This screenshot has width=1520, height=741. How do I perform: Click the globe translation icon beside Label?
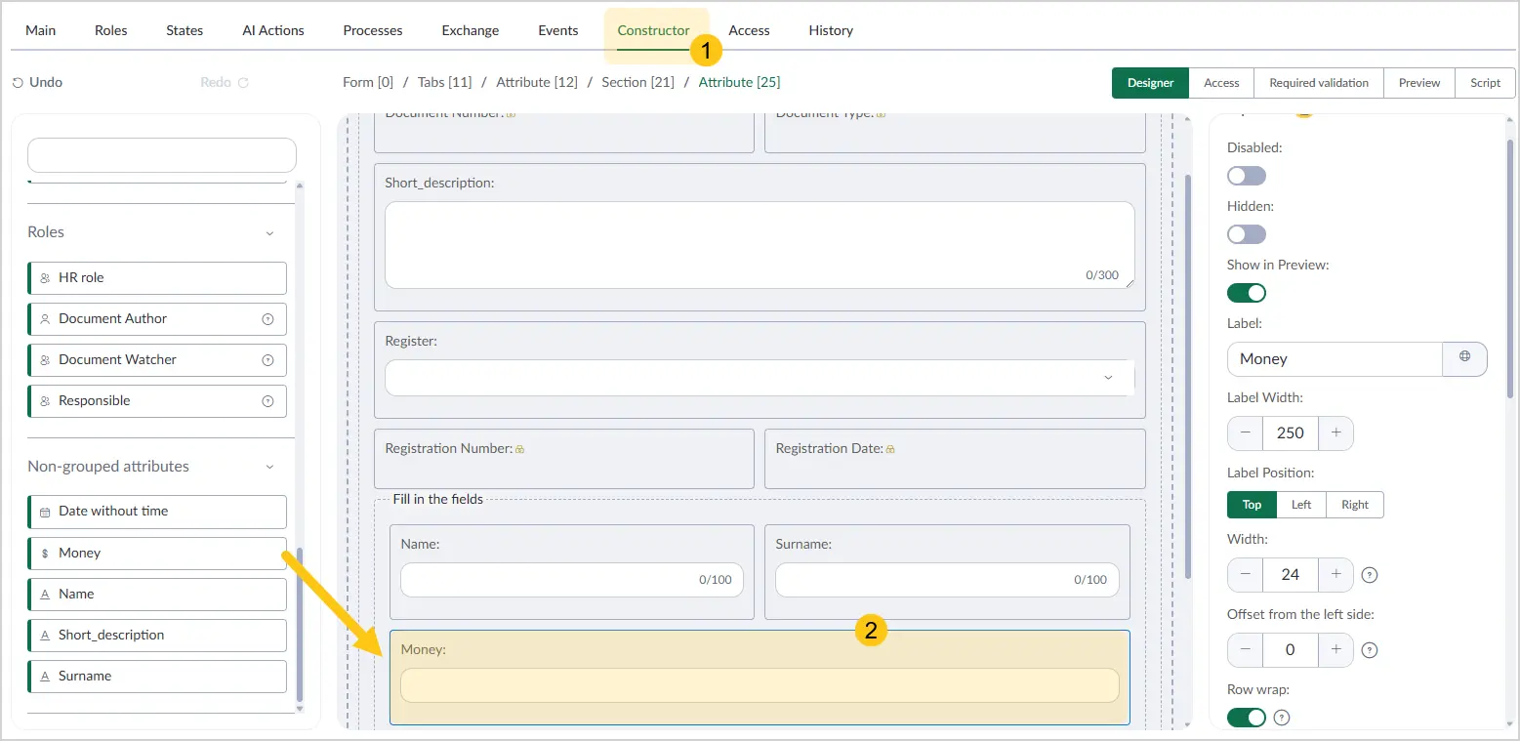click(x=1465, y=358)
